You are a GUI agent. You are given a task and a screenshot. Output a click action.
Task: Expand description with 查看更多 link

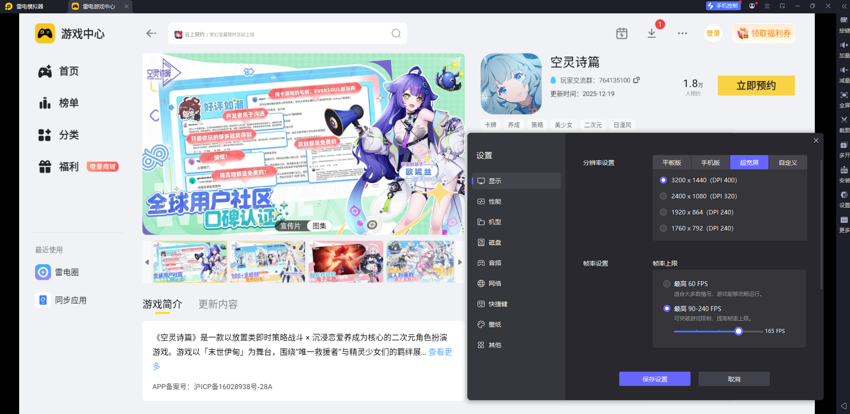tap(440, 352)
